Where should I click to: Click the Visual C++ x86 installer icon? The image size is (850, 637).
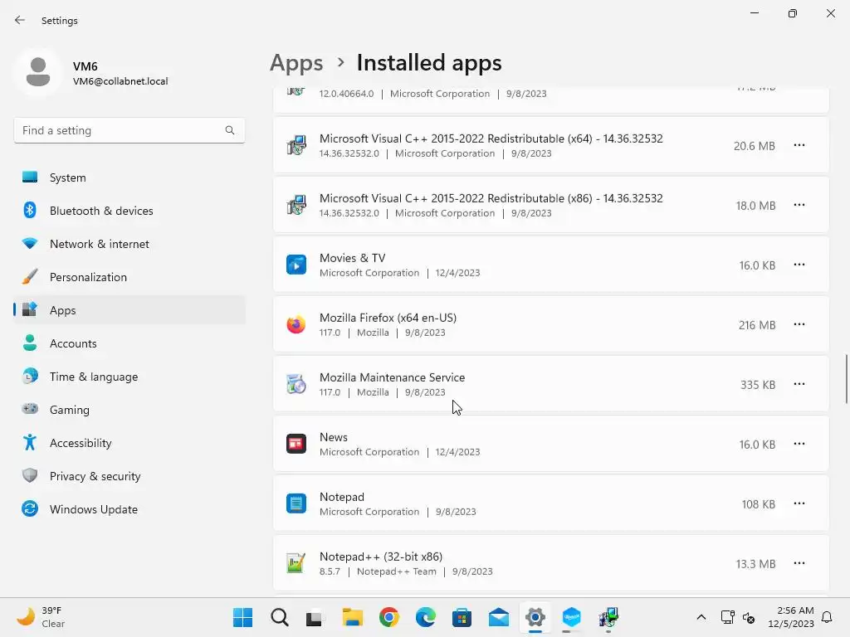(296, 205)
